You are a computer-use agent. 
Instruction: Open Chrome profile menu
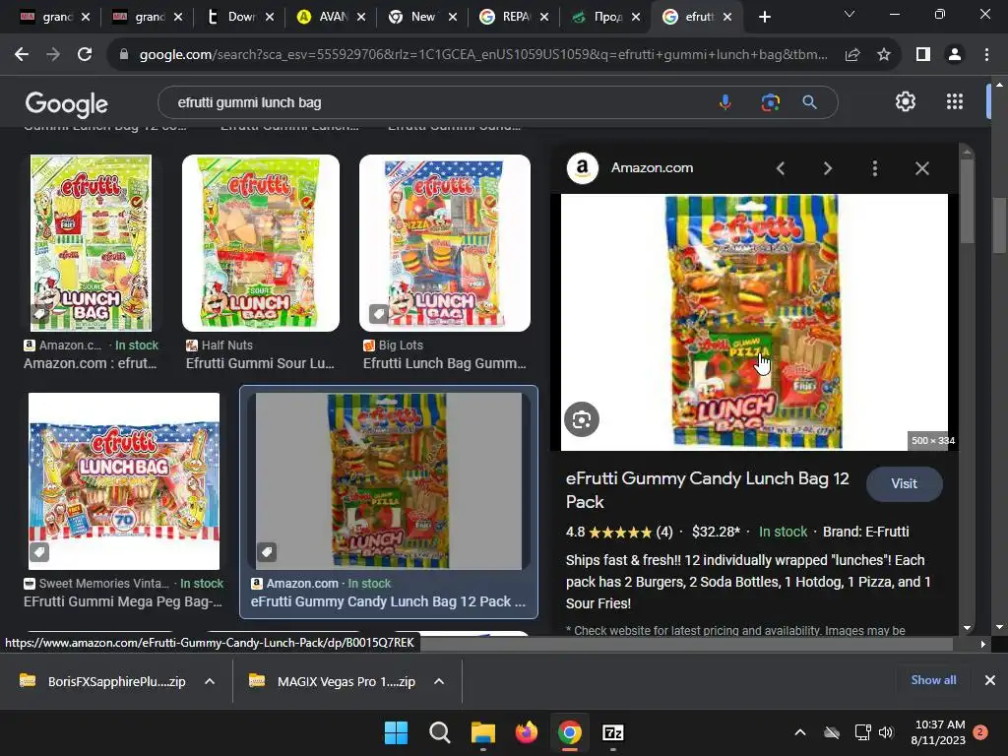point(955,55)
